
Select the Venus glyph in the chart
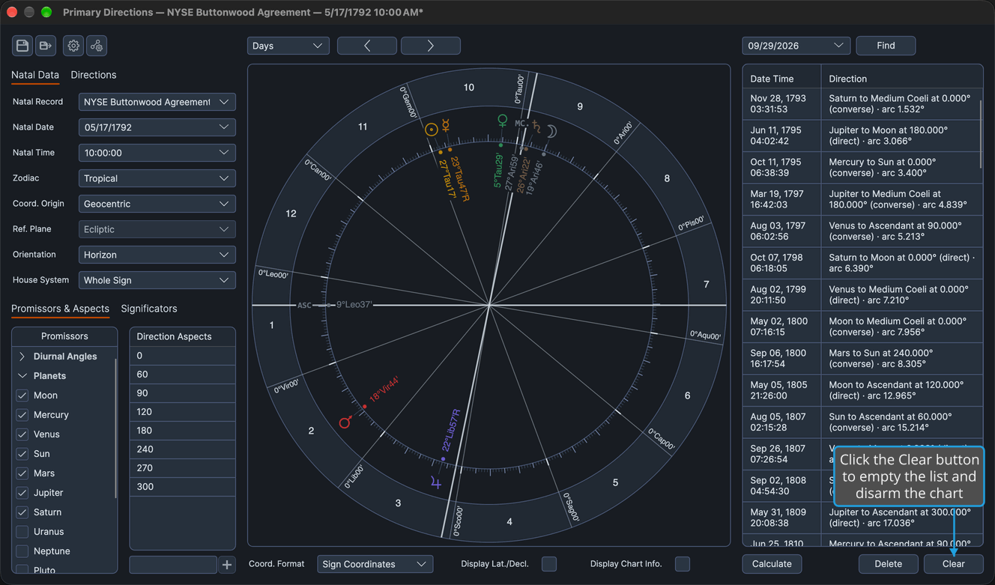click(503, 120)
